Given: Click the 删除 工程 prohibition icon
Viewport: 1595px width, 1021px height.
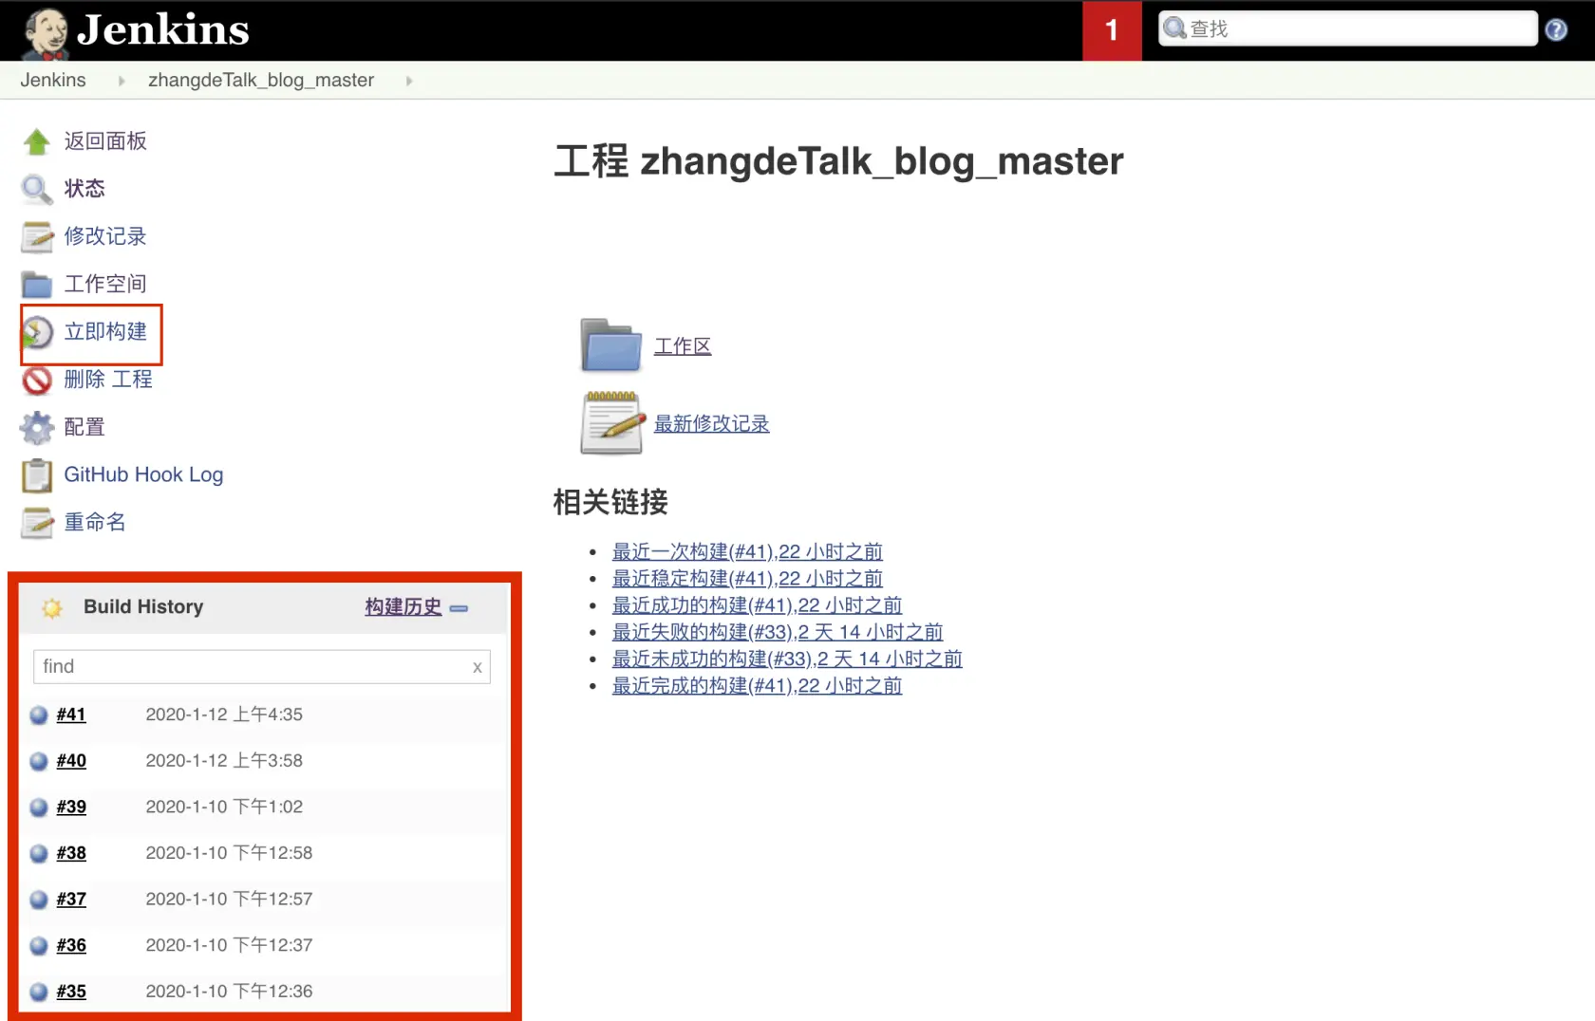Looking at the screenshot, I should 36,380.
